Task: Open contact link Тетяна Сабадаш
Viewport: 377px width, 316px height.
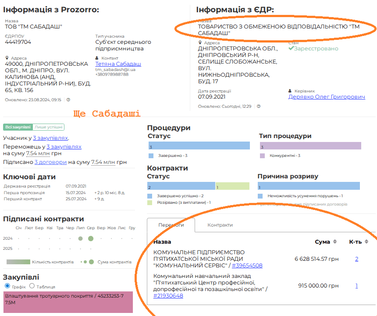Action: pos(118,64)
